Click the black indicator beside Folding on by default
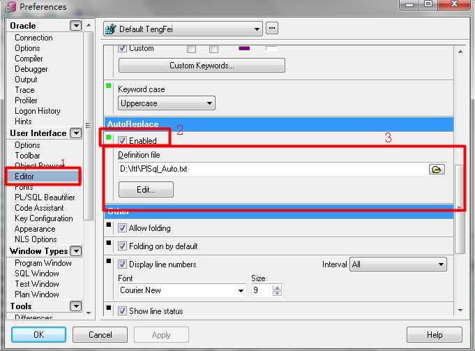Screen dimensions: 475x351 tap(109, 242)
